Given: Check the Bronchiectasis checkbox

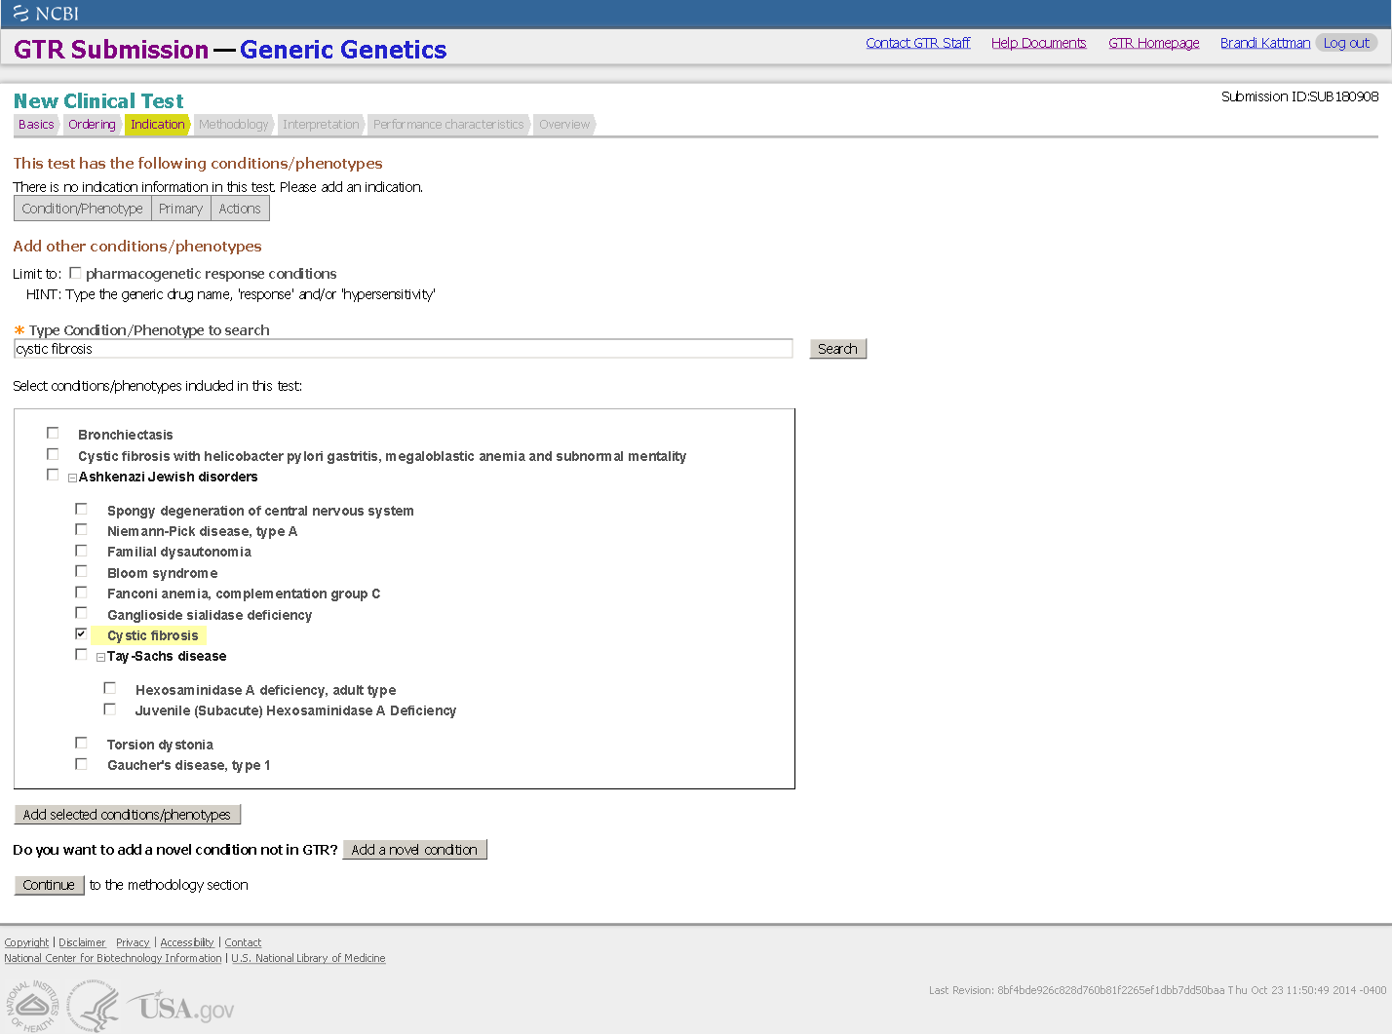Looking at the screenshot, I should click(x=53, y=433).
